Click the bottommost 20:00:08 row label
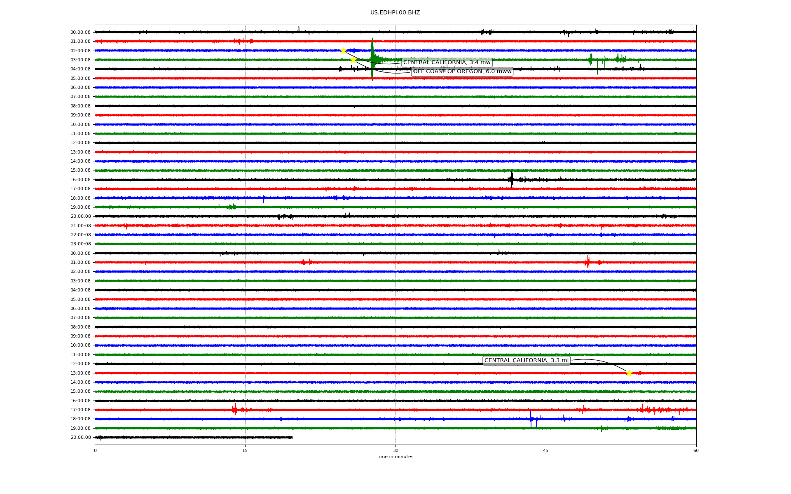This screenshot has width=791, height=494. tap(80, 438)
